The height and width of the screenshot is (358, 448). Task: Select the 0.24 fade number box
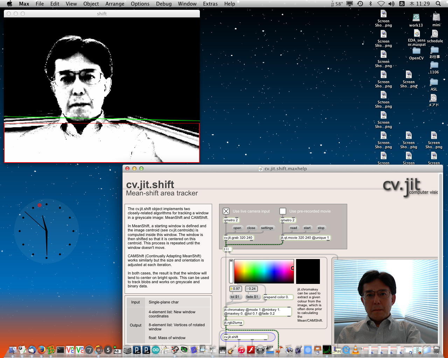[251, 289]
